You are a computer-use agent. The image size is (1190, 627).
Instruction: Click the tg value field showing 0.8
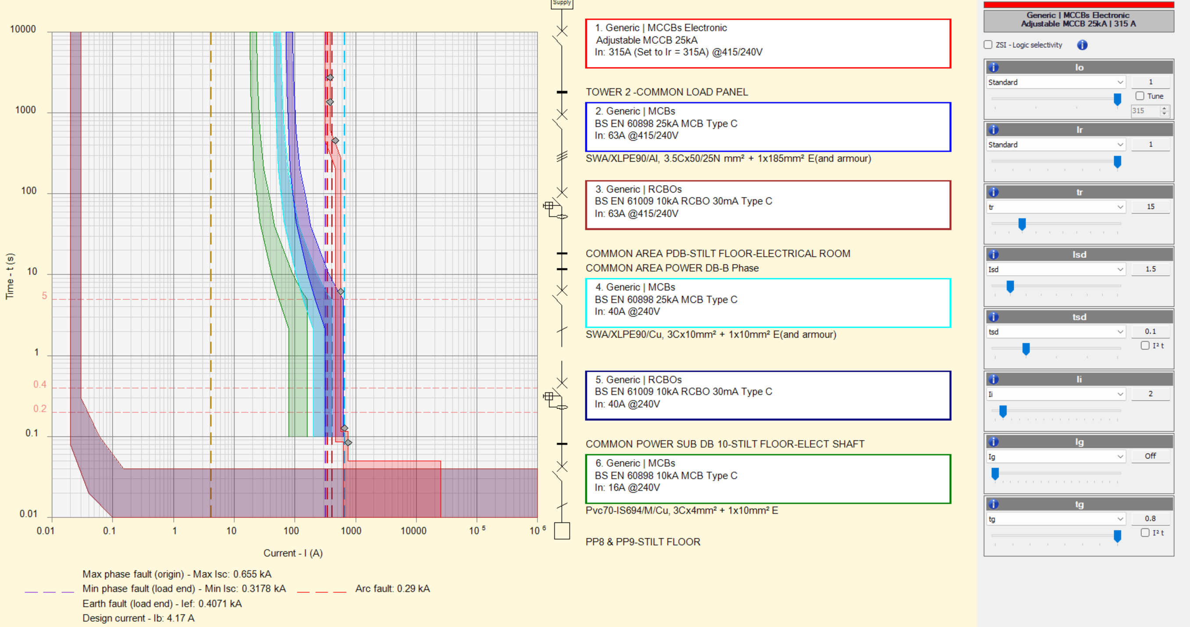(x=1150, y=519)
